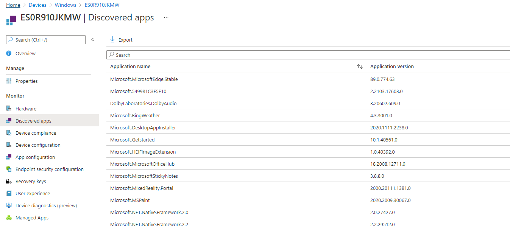
Task: Click the Device diagnostics monitor icon
Action: (9, 206)
